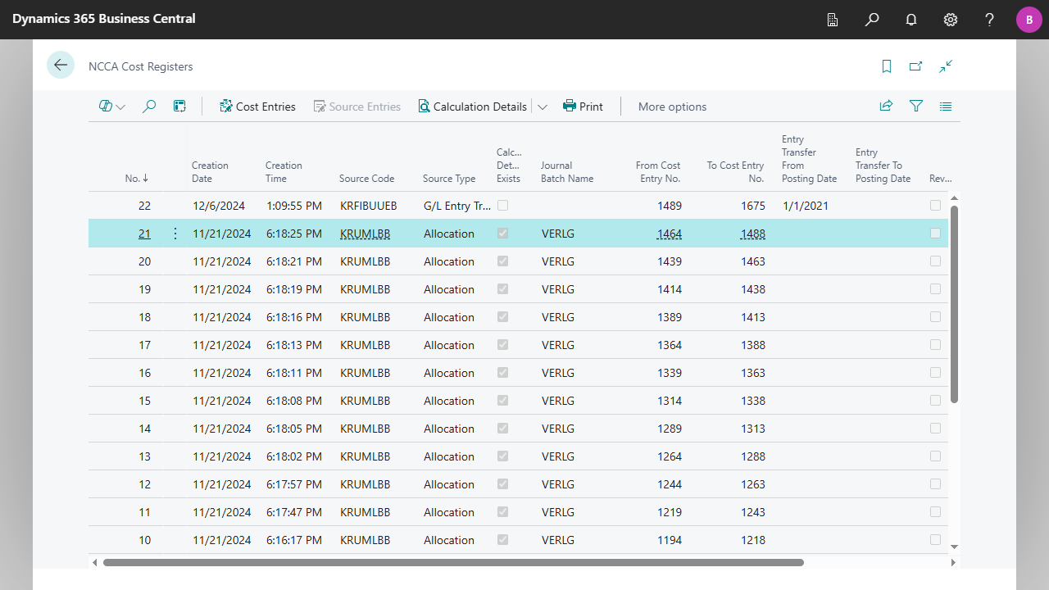The width and height of the screenshot is (1049, 590).
Task: Click the Print button
Action: (x=583, y=107)
